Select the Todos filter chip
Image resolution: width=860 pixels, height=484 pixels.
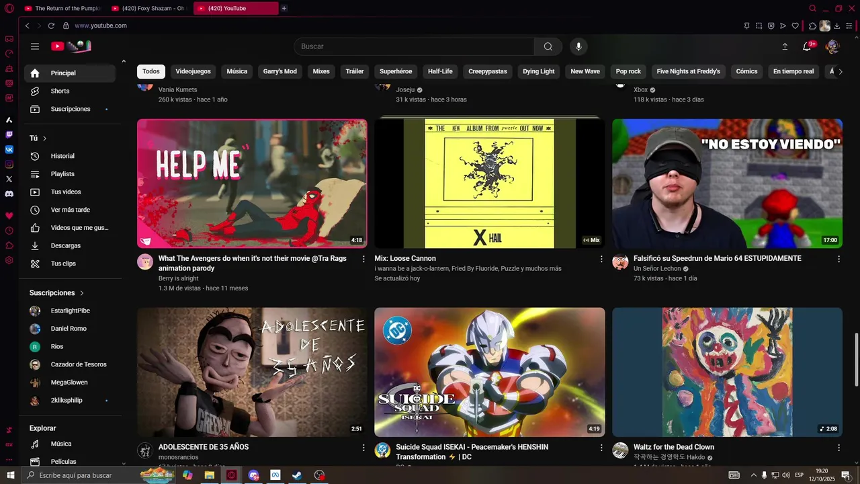(x=151, y=71)
